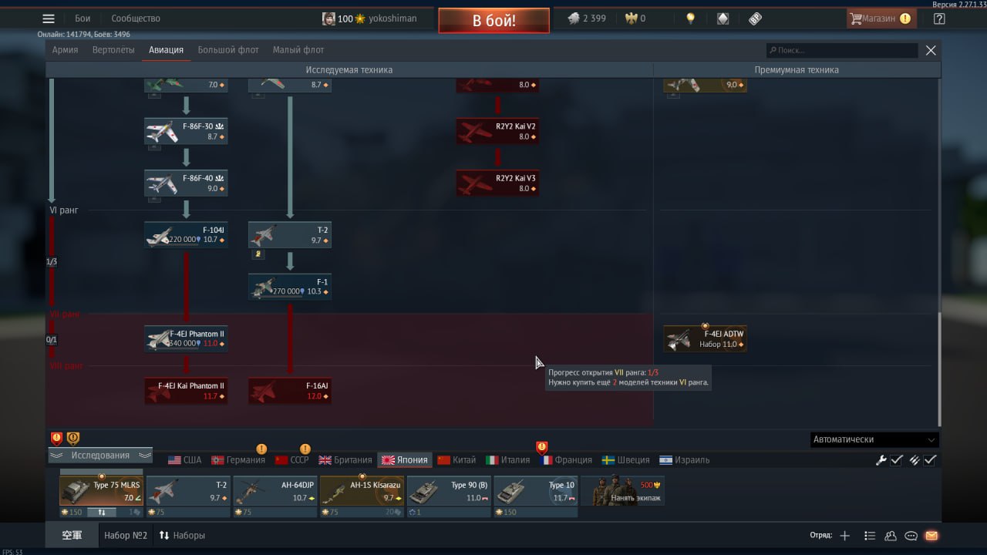Image resolution: width=987 pixels, height=555 pixels.
Task: Click the red alert shield icon above Исследования
Action: [x=56, y=439]
